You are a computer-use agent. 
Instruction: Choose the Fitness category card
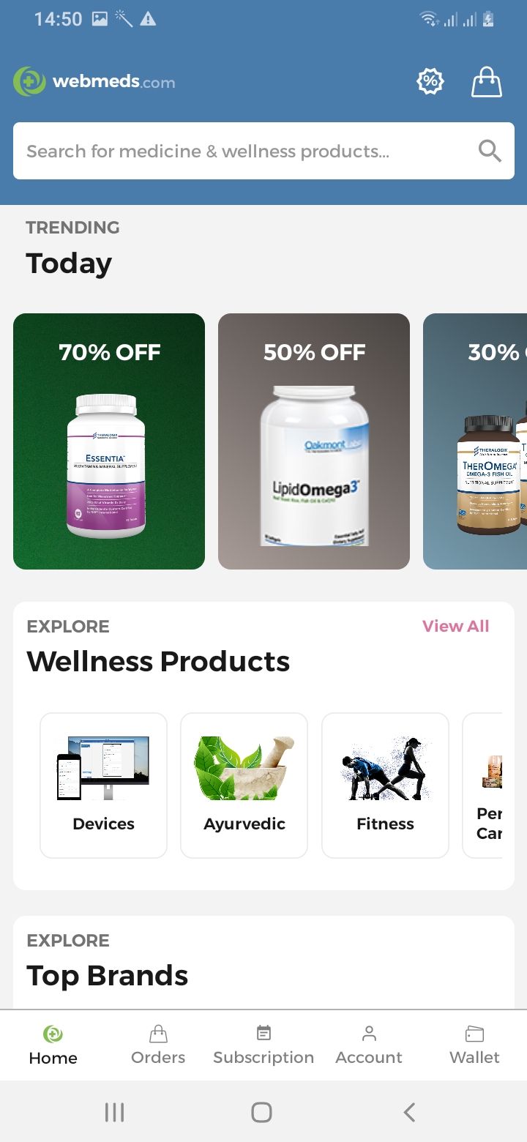[385, 785]
